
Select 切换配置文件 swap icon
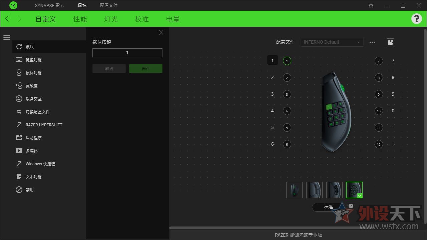tap(19, 112)
